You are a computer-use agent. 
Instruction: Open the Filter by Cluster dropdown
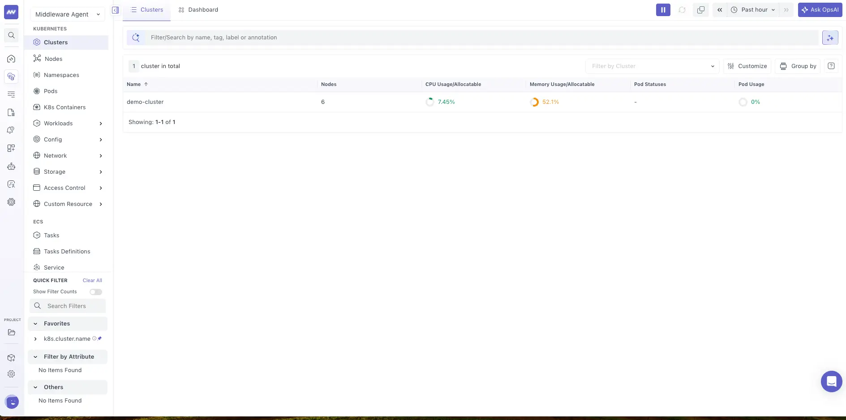pos(652,66)
